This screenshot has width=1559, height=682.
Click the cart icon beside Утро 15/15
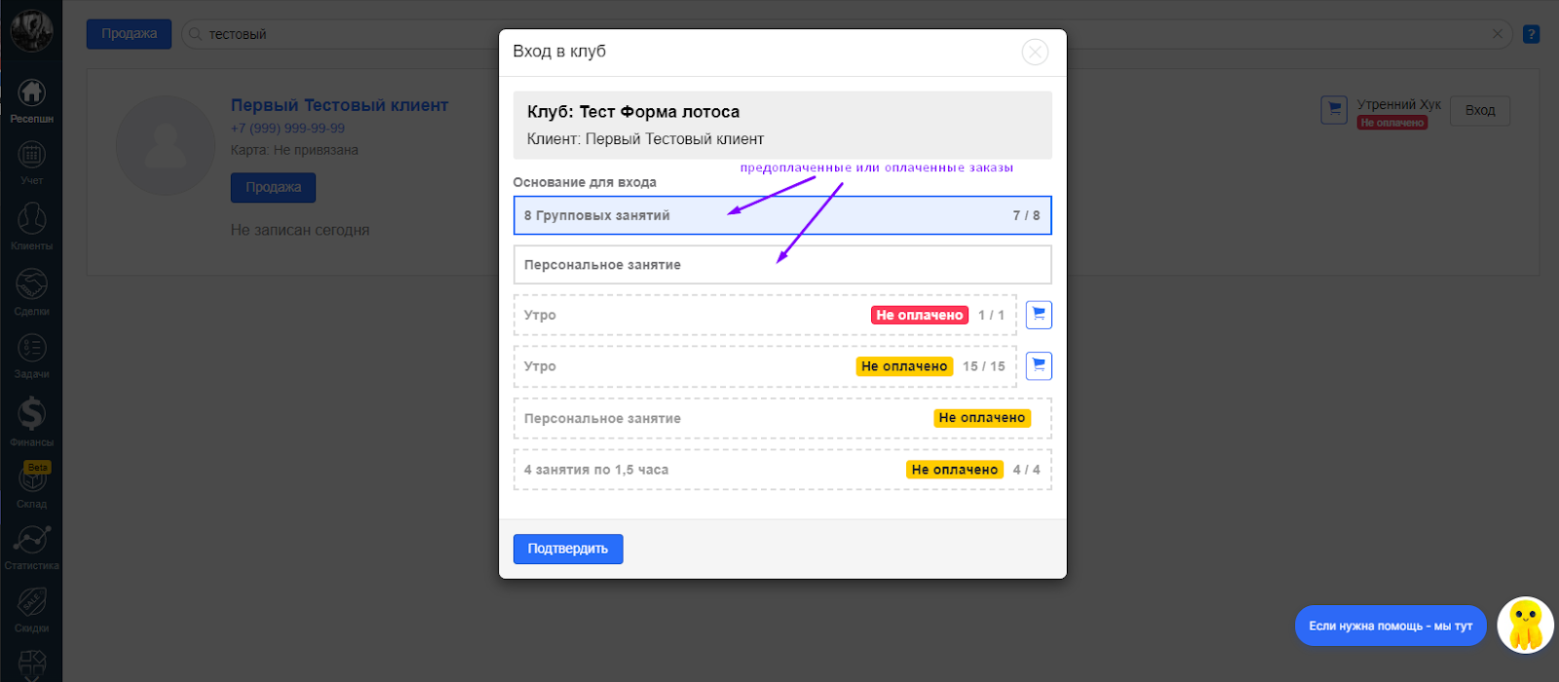[1039, 366]
